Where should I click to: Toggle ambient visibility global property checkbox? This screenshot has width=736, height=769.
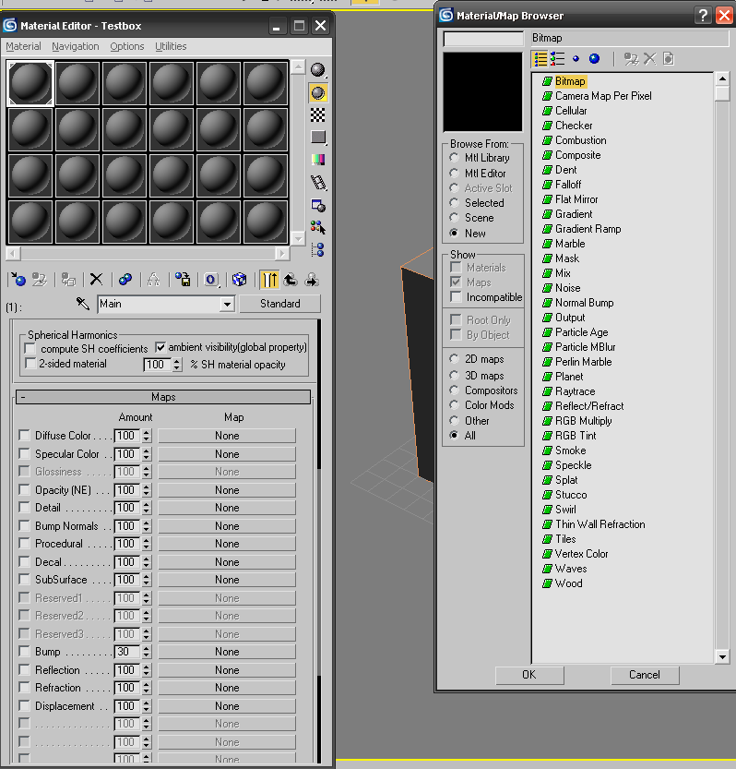160,347
